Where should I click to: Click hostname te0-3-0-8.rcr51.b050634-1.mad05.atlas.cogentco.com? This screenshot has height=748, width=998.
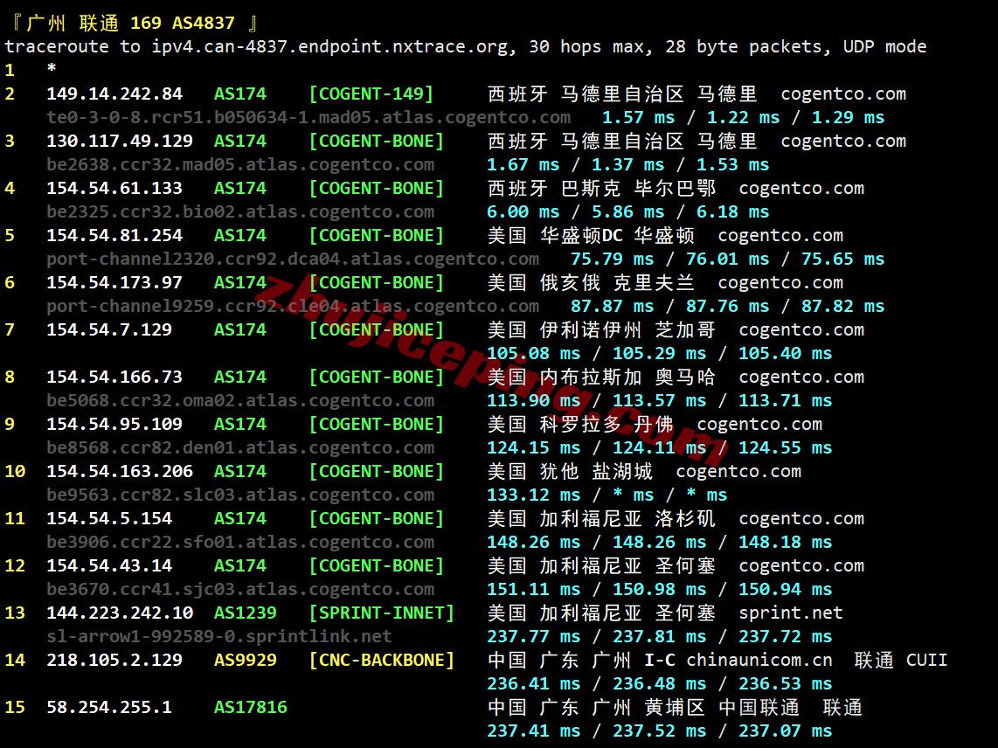tap(308, 118)
